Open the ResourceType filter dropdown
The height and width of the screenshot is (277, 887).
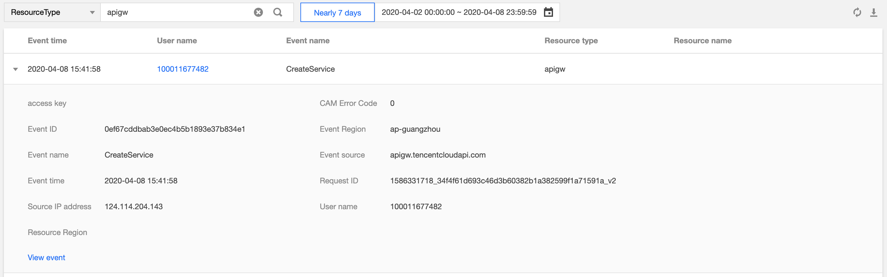52,12
